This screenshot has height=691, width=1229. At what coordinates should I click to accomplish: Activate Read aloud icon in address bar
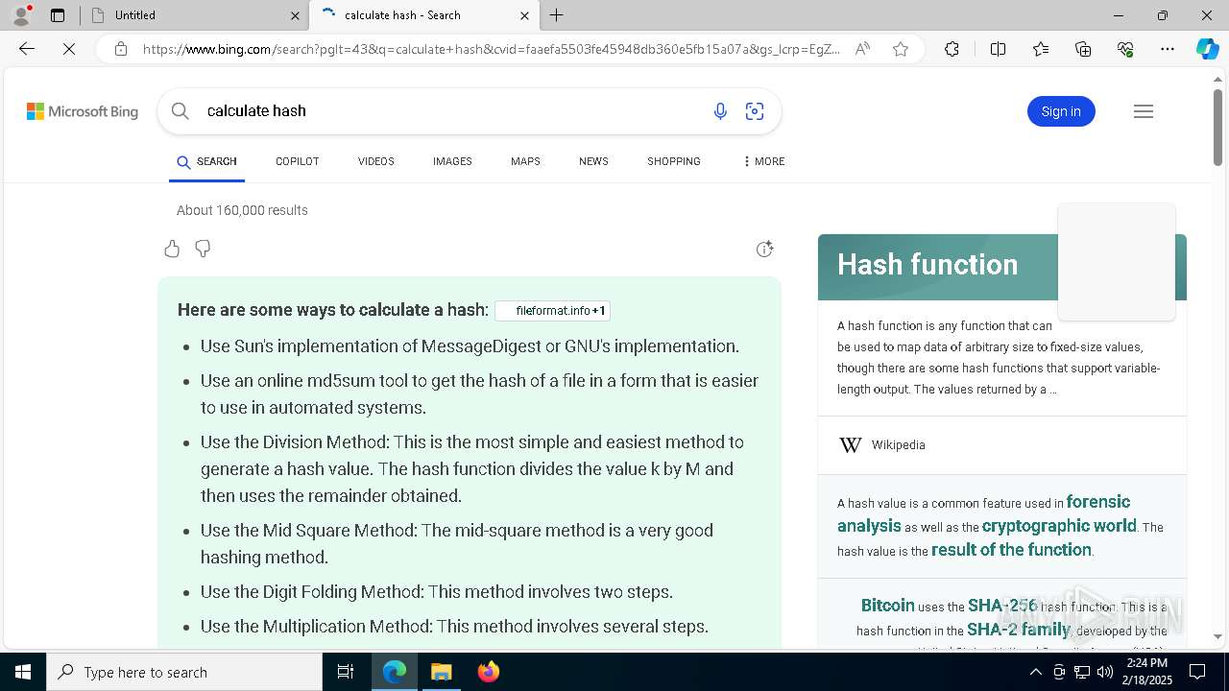coord(862,49)
